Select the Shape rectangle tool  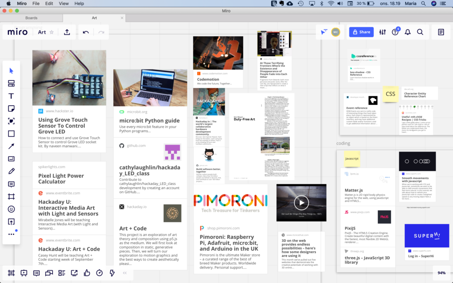click(x=11, y=134)
